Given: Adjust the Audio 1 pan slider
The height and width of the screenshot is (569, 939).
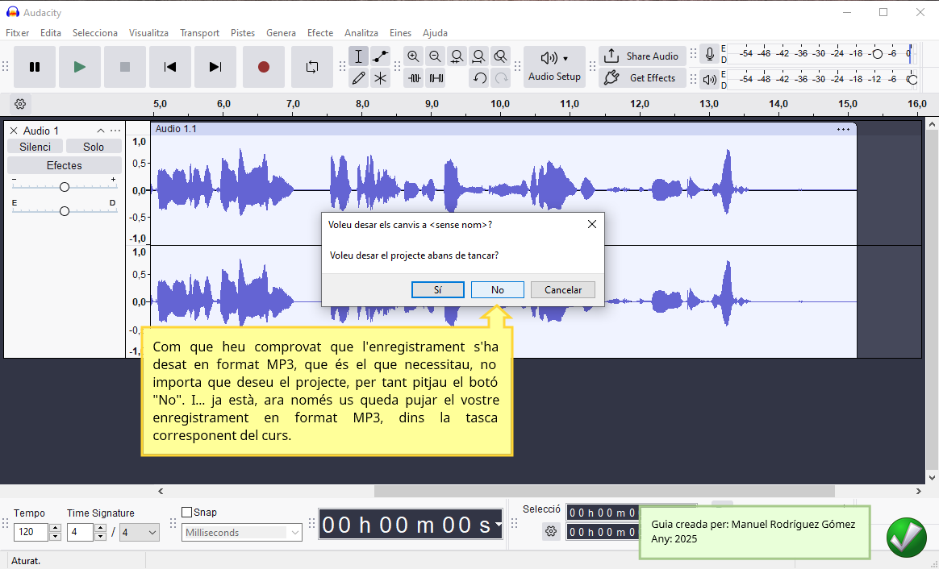Looking at the screenshot, I should [64, 210].
